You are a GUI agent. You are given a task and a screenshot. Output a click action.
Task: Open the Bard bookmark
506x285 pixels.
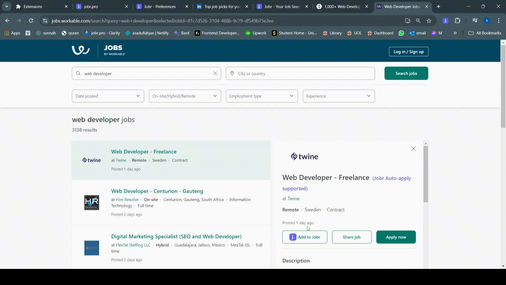[182, 33]
